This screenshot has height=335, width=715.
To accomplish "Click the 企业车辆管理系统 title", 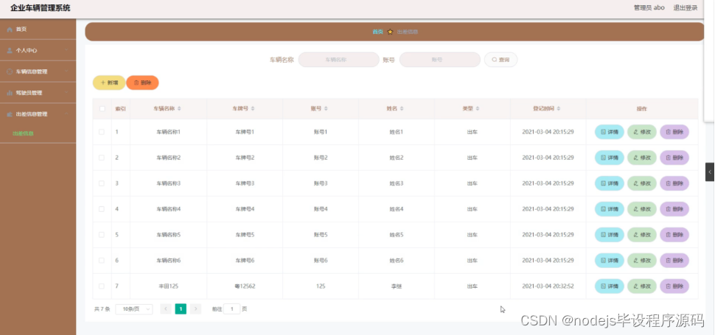I will (40, 8).
